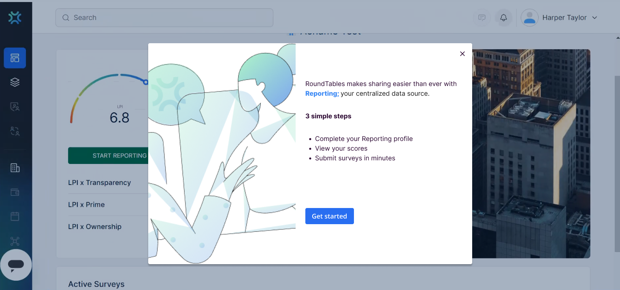
Task: Open the calendar icon in sidebar
Action: [15, 217]
